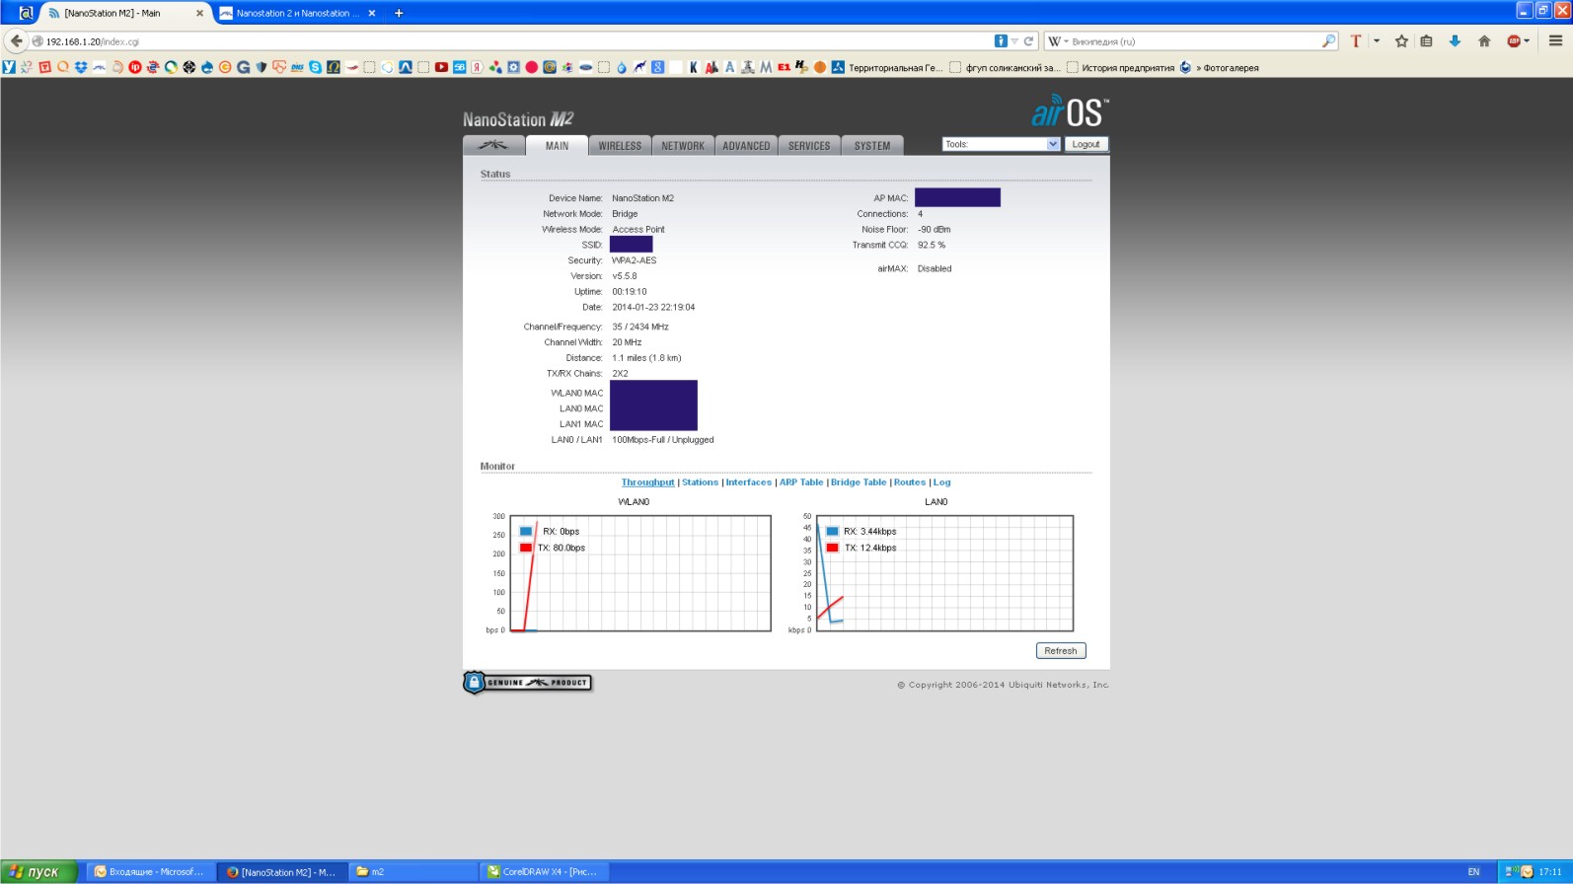Open a new browser tab with plus

399,13
